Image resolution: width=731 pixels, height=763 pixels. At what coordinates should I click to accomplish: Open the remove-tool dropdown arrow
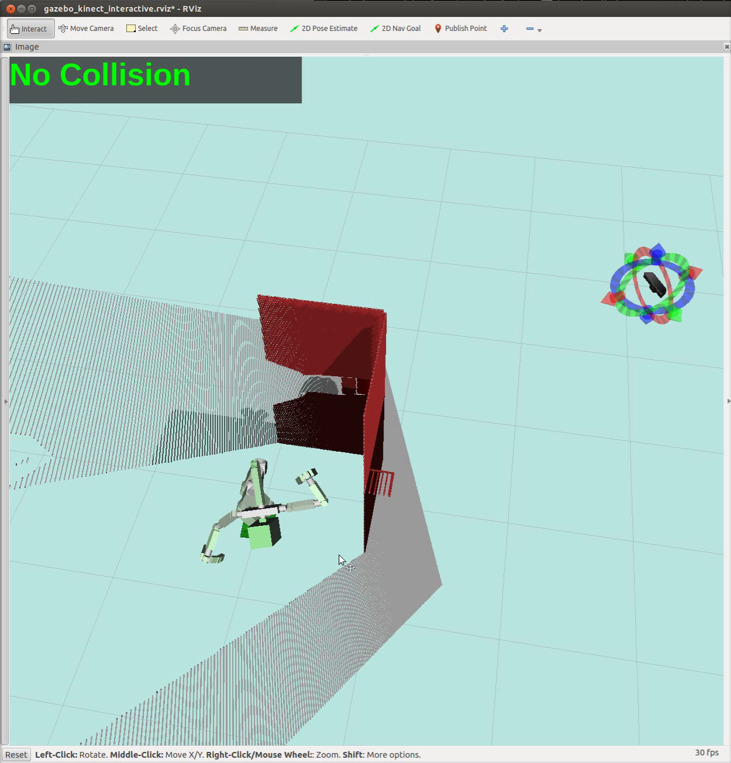click(x=539, y=30)
